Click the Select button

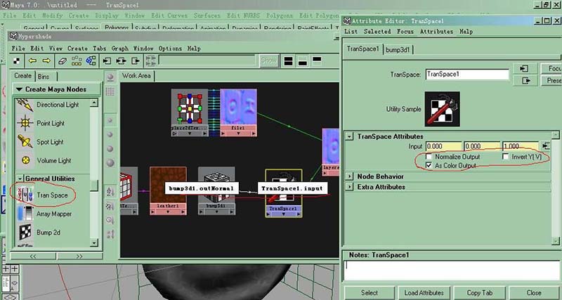[370, 293]
